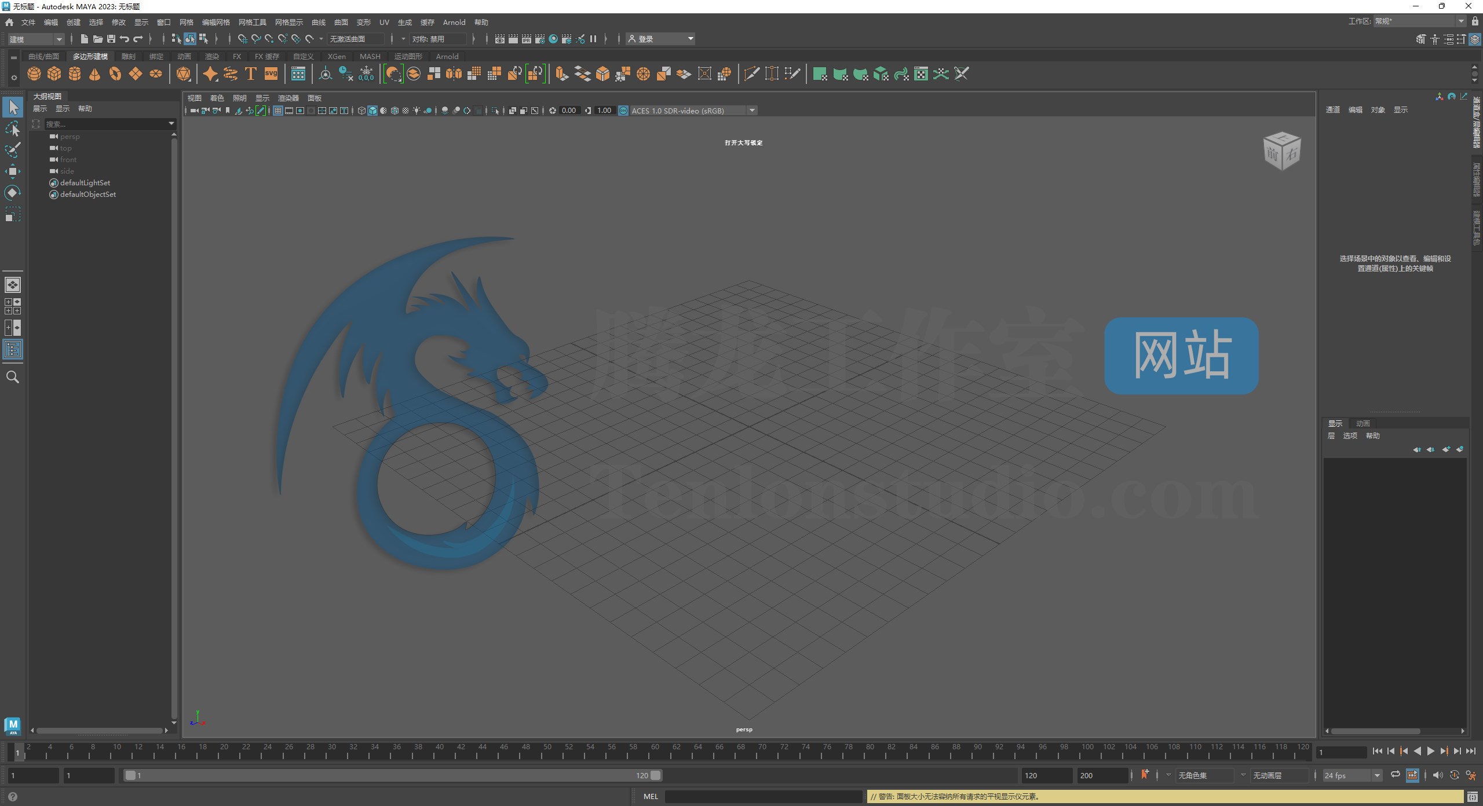Click the Save scene disk icon
Image resolution: width=1483 pixels, height=806 pixels.
[x=111, y=39]
